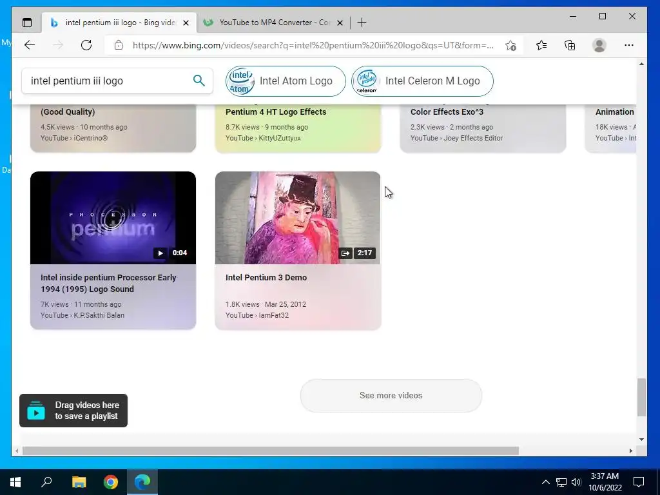The height and width of the screenshot is (495, 660).
Task: Click the 2:17 duration badge
Action: (x=365, y=253)
